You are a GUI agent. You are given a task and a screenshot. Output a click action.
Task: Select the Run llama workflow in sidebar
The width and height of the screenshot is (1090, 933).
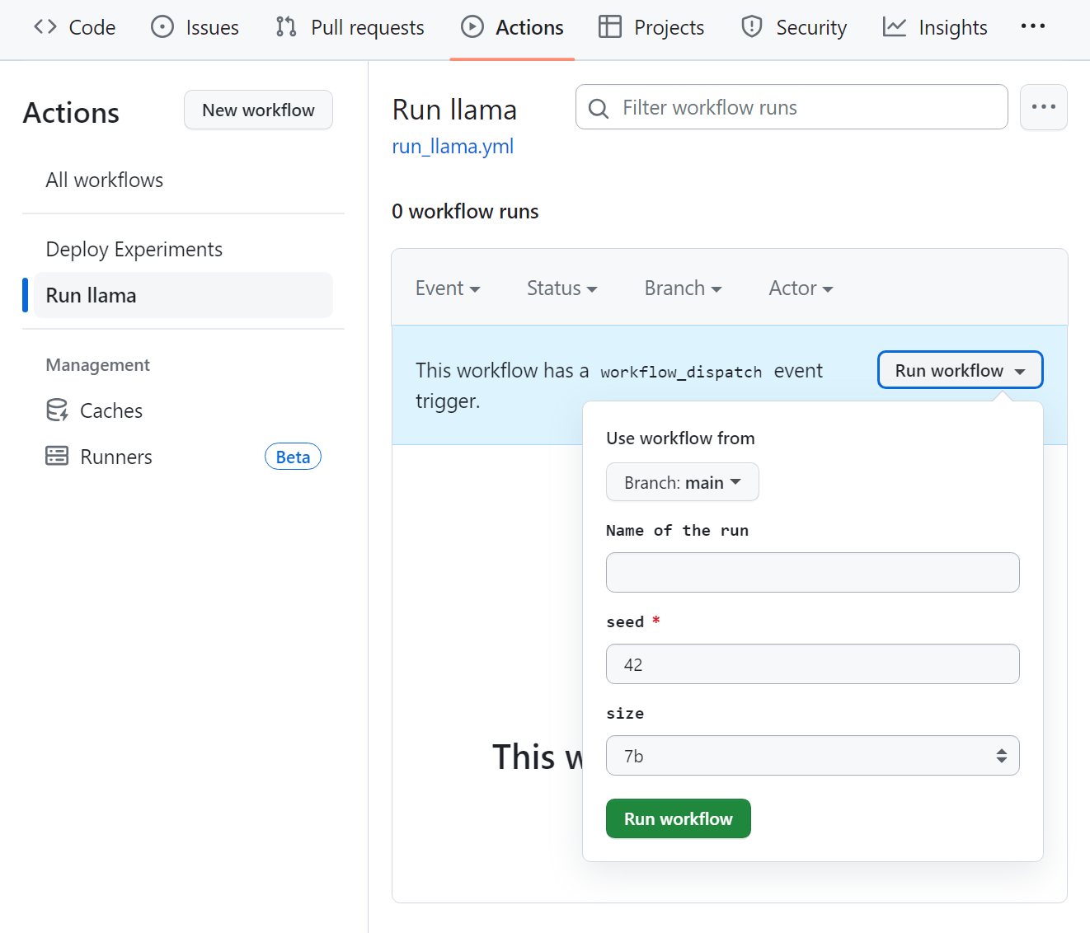pyautogui.click(x=183, y=295)
